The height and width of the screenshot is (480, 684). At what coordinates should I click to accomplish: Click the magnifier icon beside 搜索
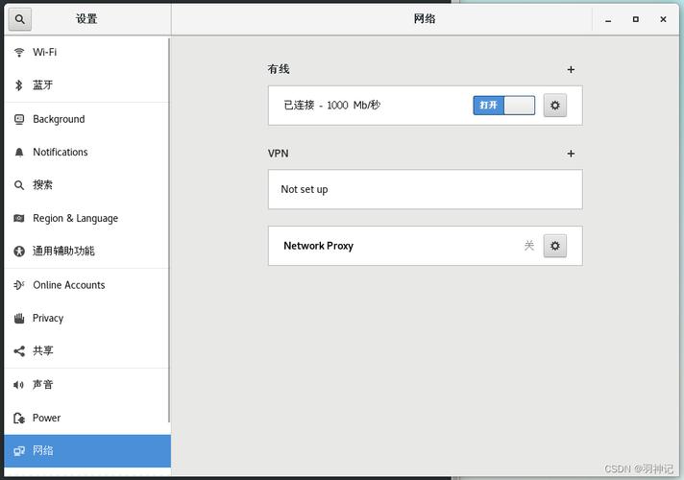19,185
